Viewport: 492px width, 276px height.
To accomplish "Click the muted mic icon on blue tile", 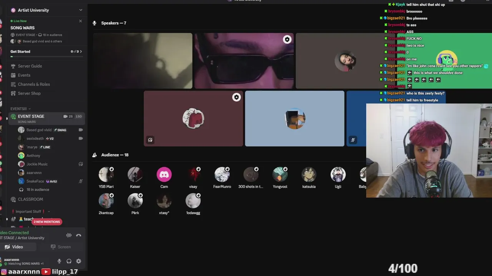I will (x=352, y=140).
